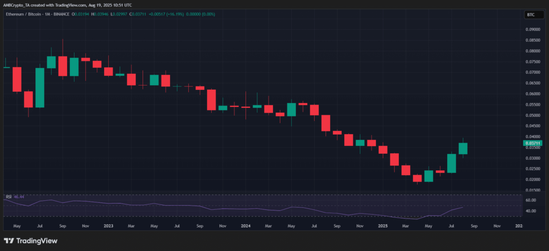Click the RSI 40.00 scale label

(x=530, y=211)
